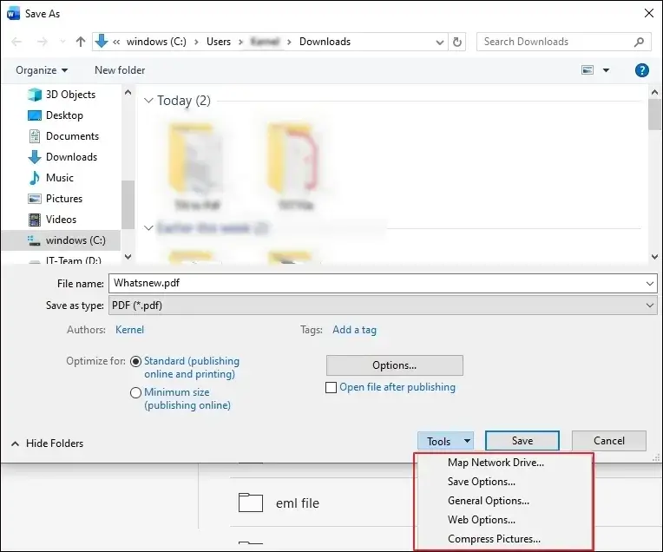Click the Options... button

395,365
